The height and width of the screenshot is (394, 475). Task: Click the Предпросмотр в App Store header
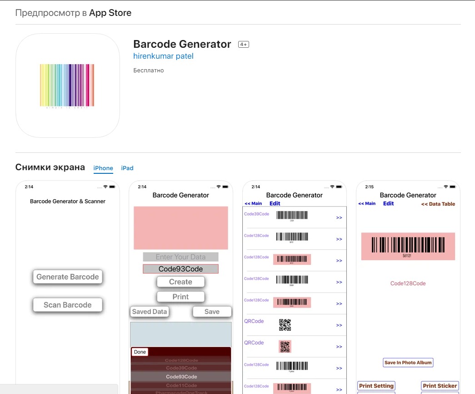(x=73, y=13)
